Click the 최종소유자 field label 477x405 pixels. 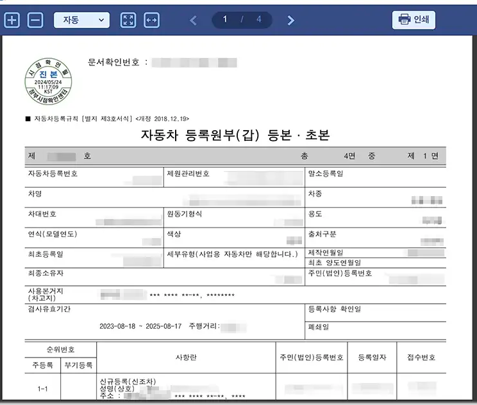[x=46, y=273]
